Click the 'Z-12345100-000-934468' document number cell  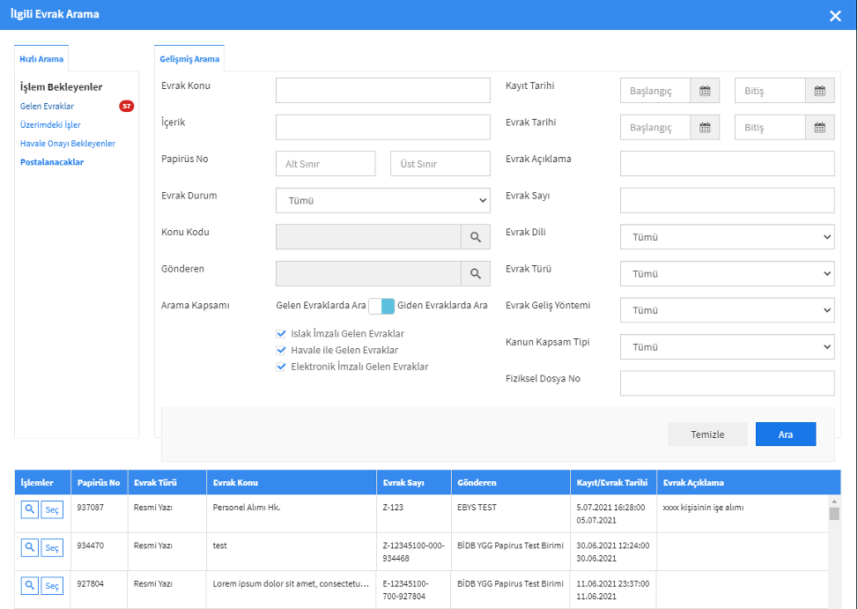(414, 552)
